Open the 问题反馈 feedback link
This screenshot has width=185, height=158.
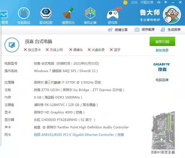pos(147,2)
